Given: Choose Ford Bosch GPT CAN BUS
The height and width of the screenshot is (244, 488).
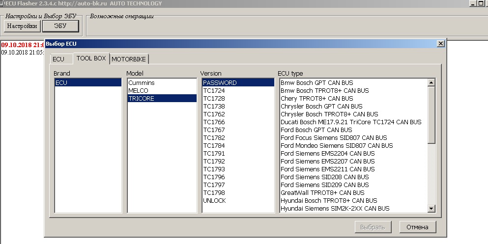Looking at the screenshot, I should point(353,130).
